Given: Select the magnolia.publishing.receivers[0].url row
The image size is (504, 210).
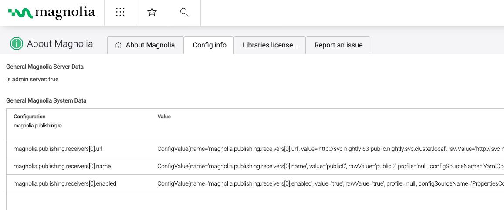Looking at the screenshot, I should [x=58, y=149].
